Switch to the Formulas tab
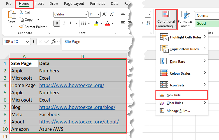This screenshot has height=140, width=219. click(x=97, y=3)
